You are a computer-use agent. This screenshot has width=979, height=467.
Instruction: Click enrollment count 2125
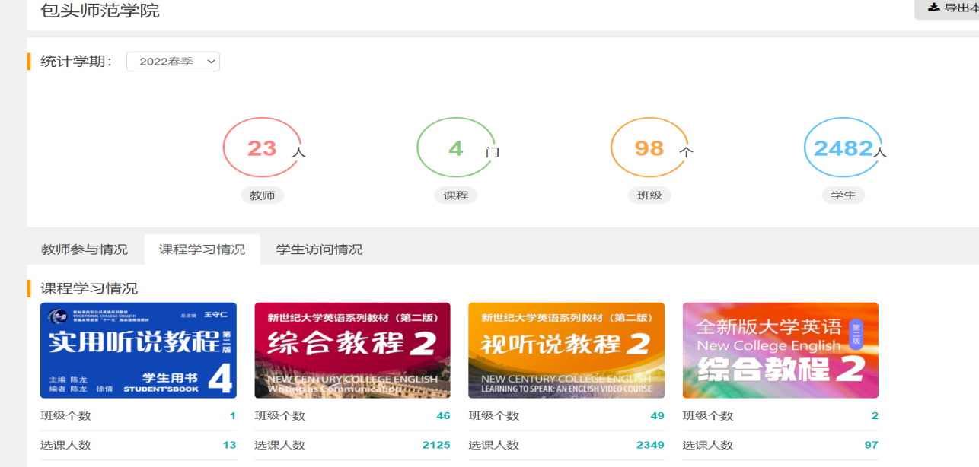pos(436,445)
